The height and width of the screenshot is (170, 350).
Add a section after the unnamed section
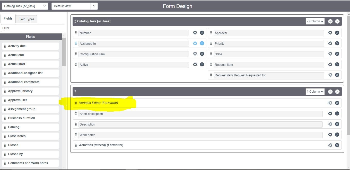pos(330,92)
